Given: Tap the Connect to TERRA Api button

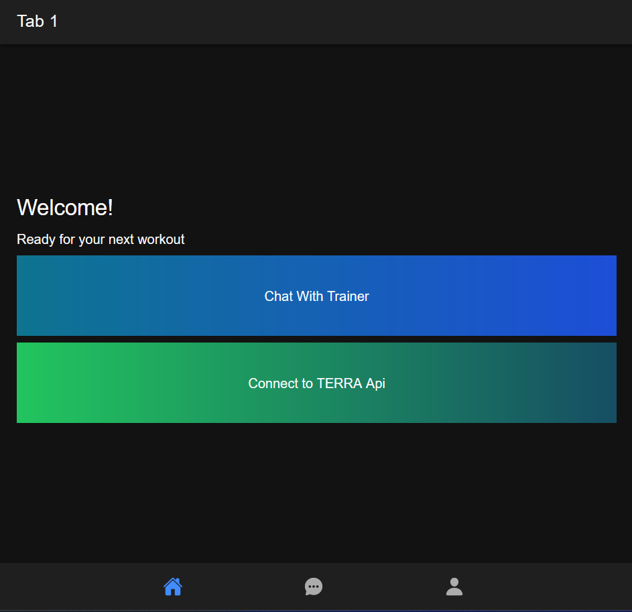Looking at the screenshot, I should click(x=316, y=383).
